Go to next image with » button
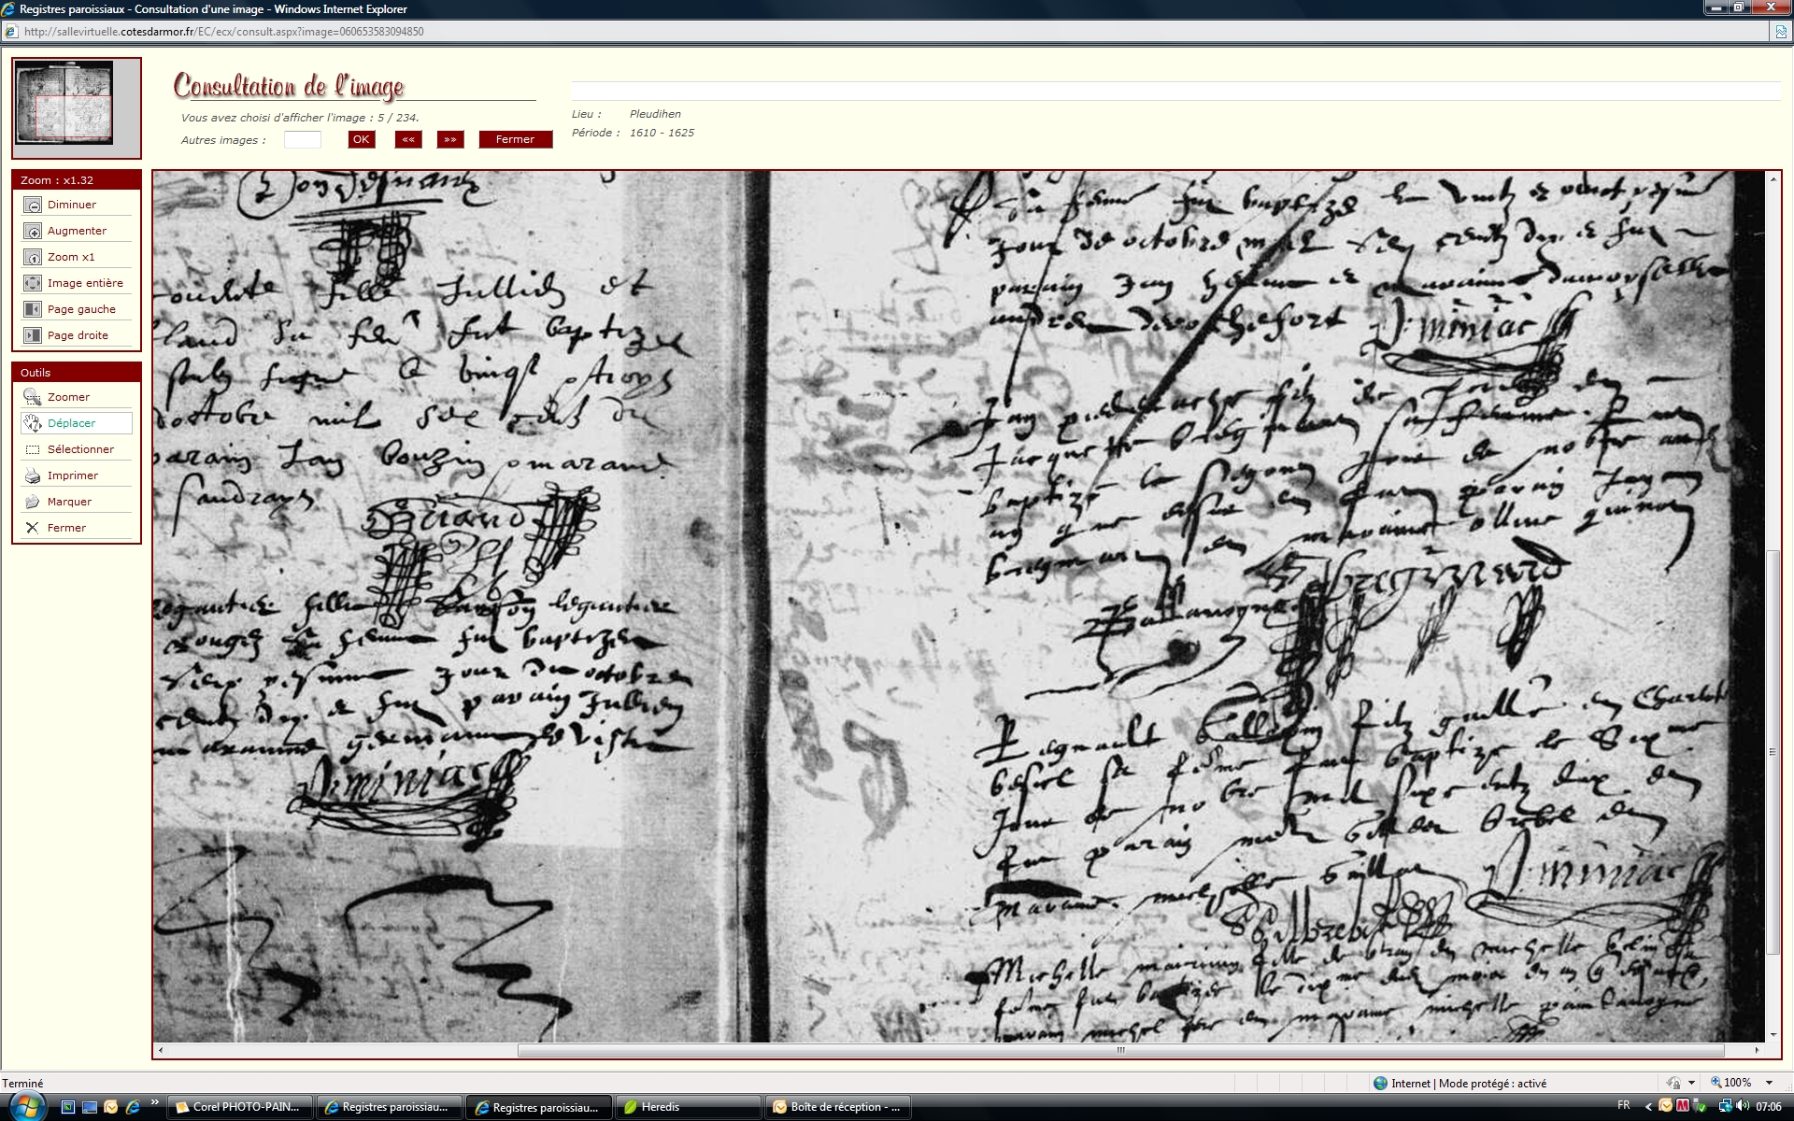The width and height of the screenshot is (1794, 1121). 450,139
